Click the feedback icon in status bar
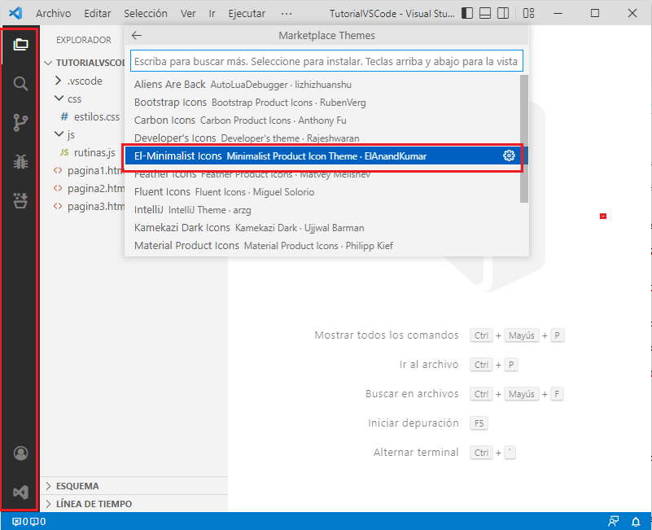This screenshot has height=530, width=652. [x=613, y=521]
